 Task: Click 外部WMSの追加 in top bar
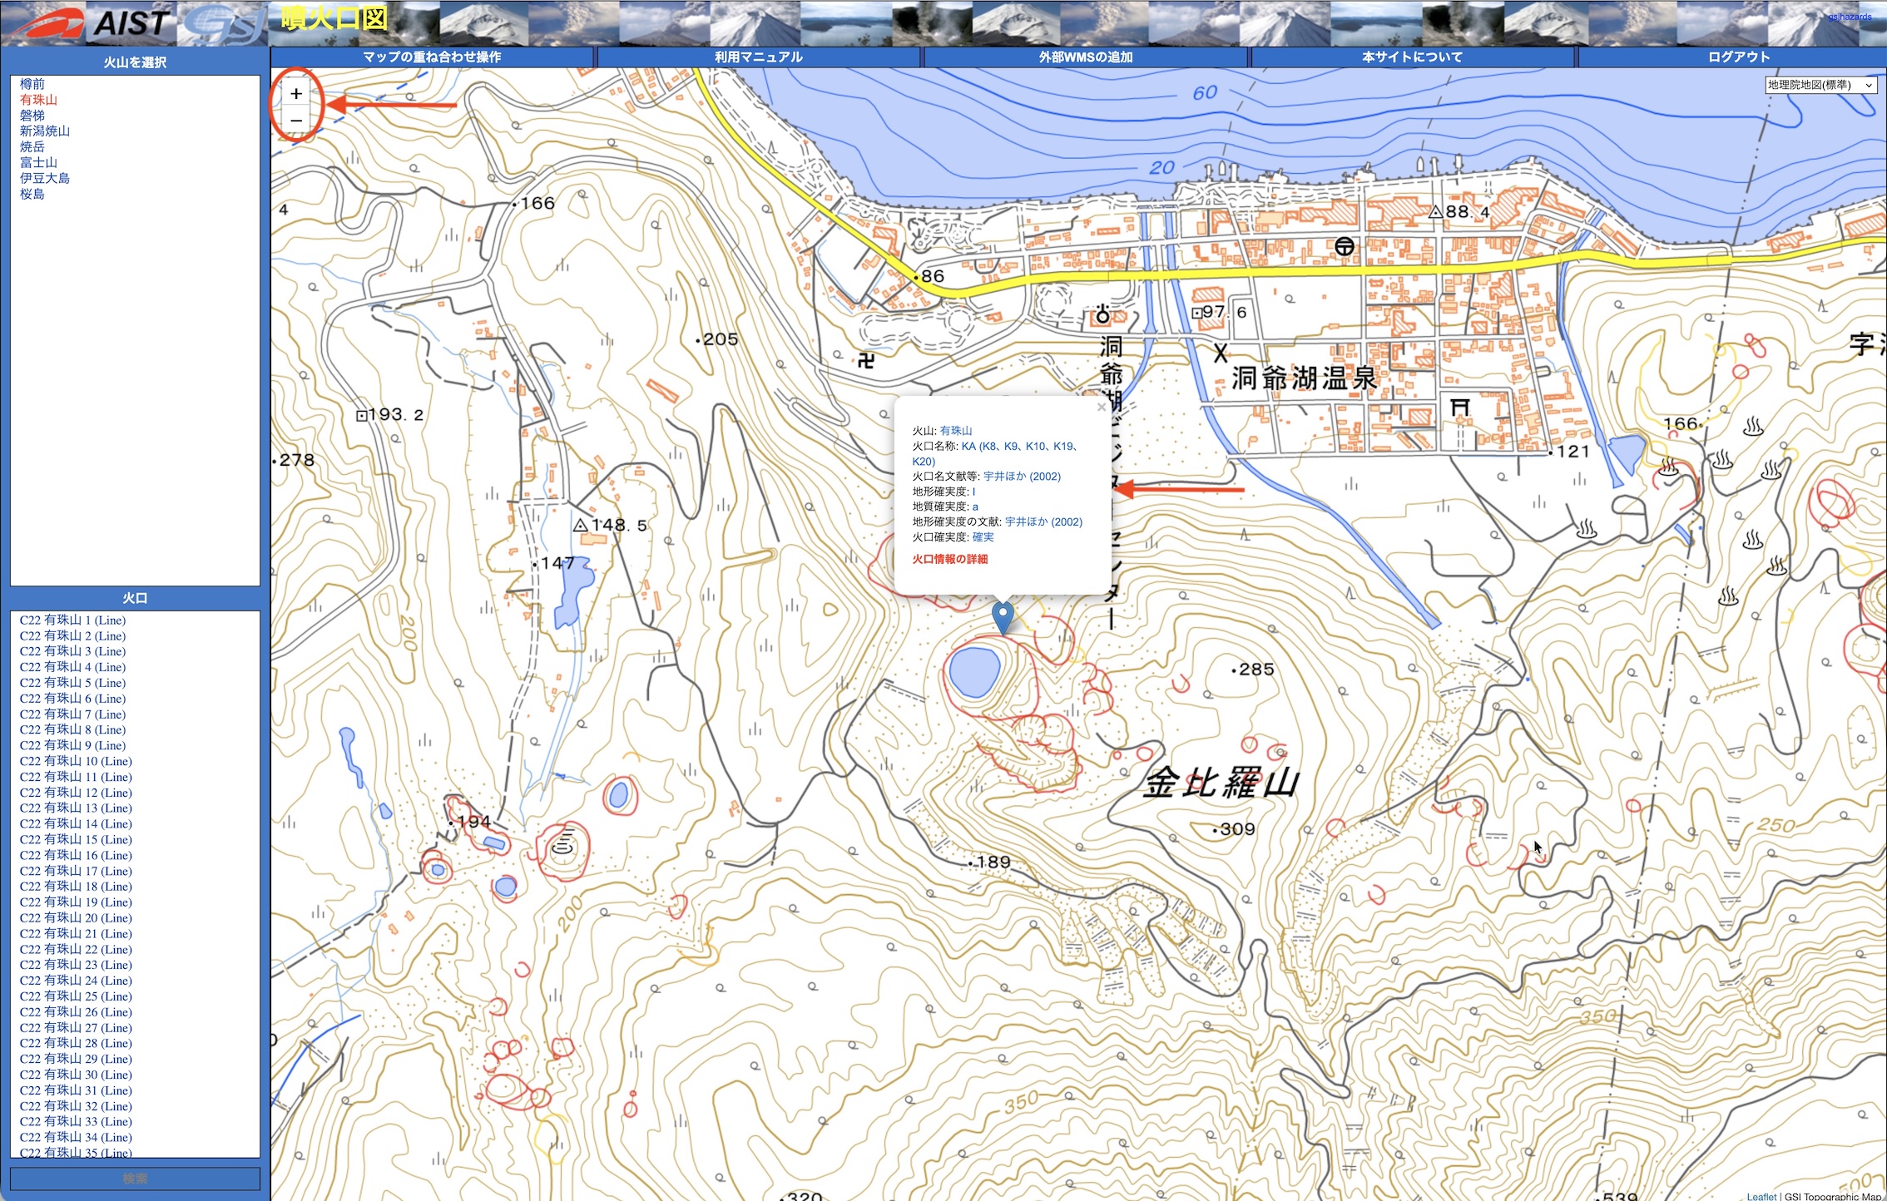pos(1085,57)
